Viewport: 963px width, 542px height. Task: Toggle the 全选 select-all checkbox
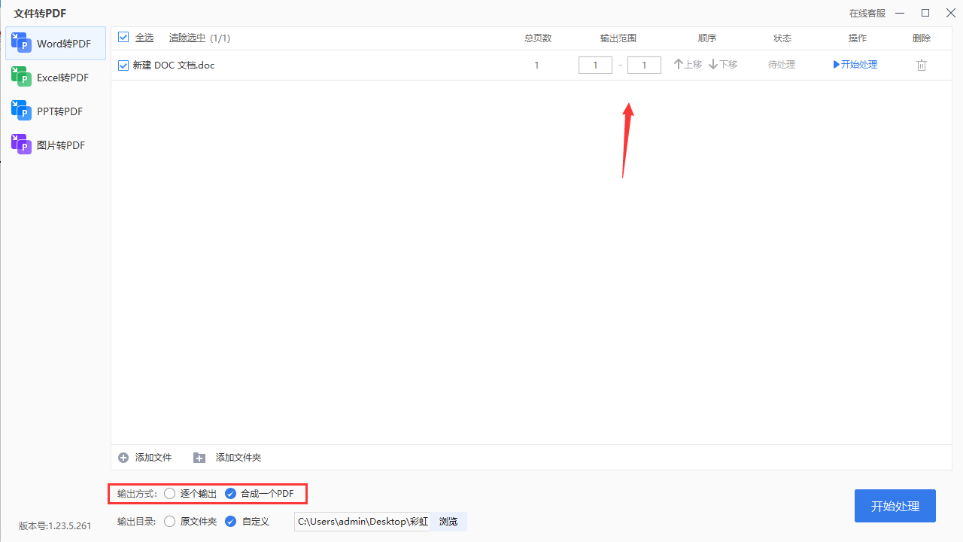click(123, 38)
